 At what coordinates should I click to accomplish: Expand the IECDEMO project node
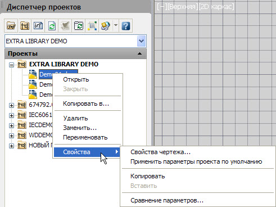[11, 125]
